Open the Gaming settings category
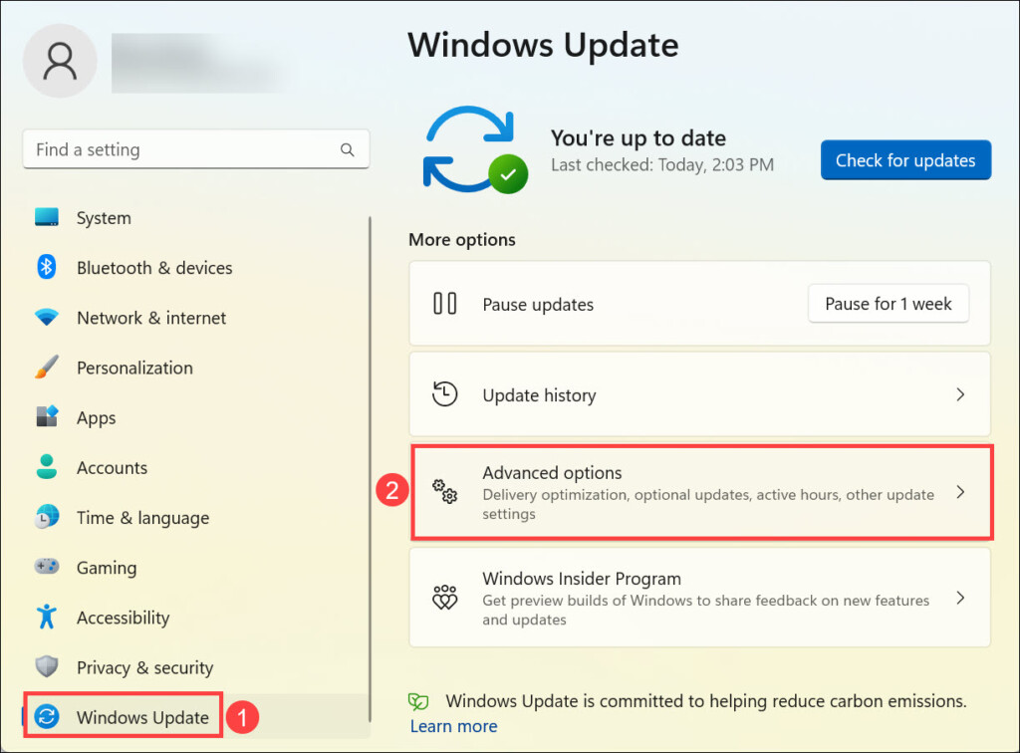The image size is (1020, 753). click(106, 568)
